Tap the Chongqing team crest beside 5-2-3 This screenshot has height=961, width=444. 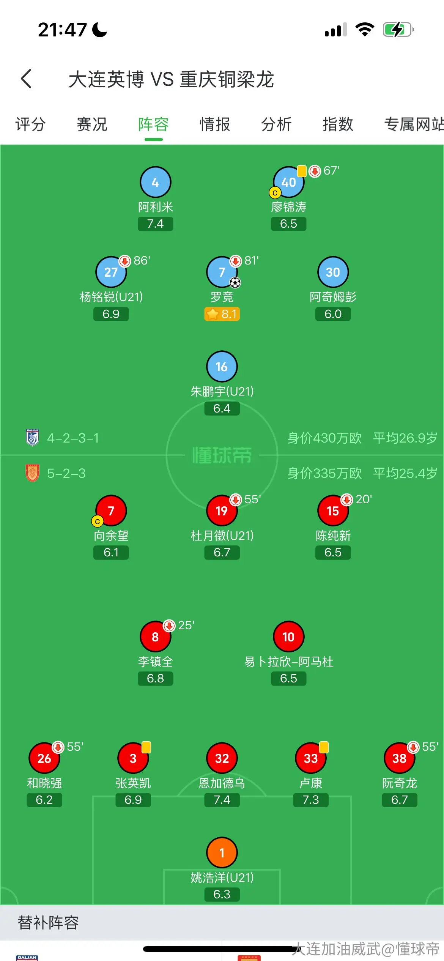[32, 473]
